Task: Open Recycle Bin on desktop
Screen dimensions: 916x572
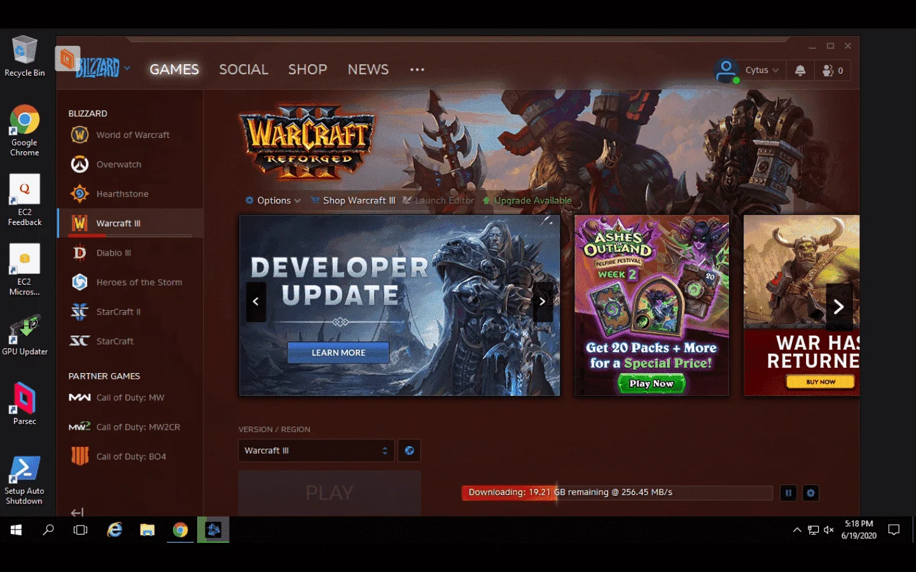Action: tap(25, 57)
